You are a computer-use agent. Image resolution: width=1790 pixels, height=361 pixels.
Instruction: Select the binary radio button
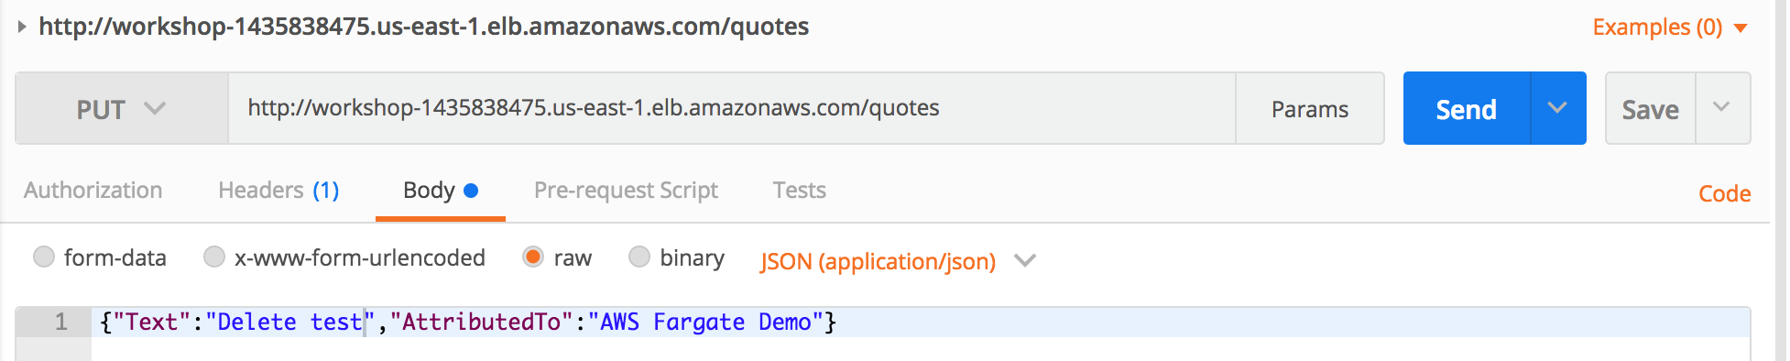[x=639, y=257]
